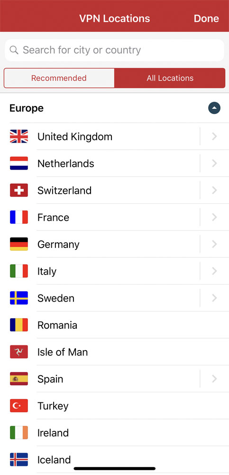Tap Done to close locations
This screenshot has width=229, height=475.
[206, 19]
